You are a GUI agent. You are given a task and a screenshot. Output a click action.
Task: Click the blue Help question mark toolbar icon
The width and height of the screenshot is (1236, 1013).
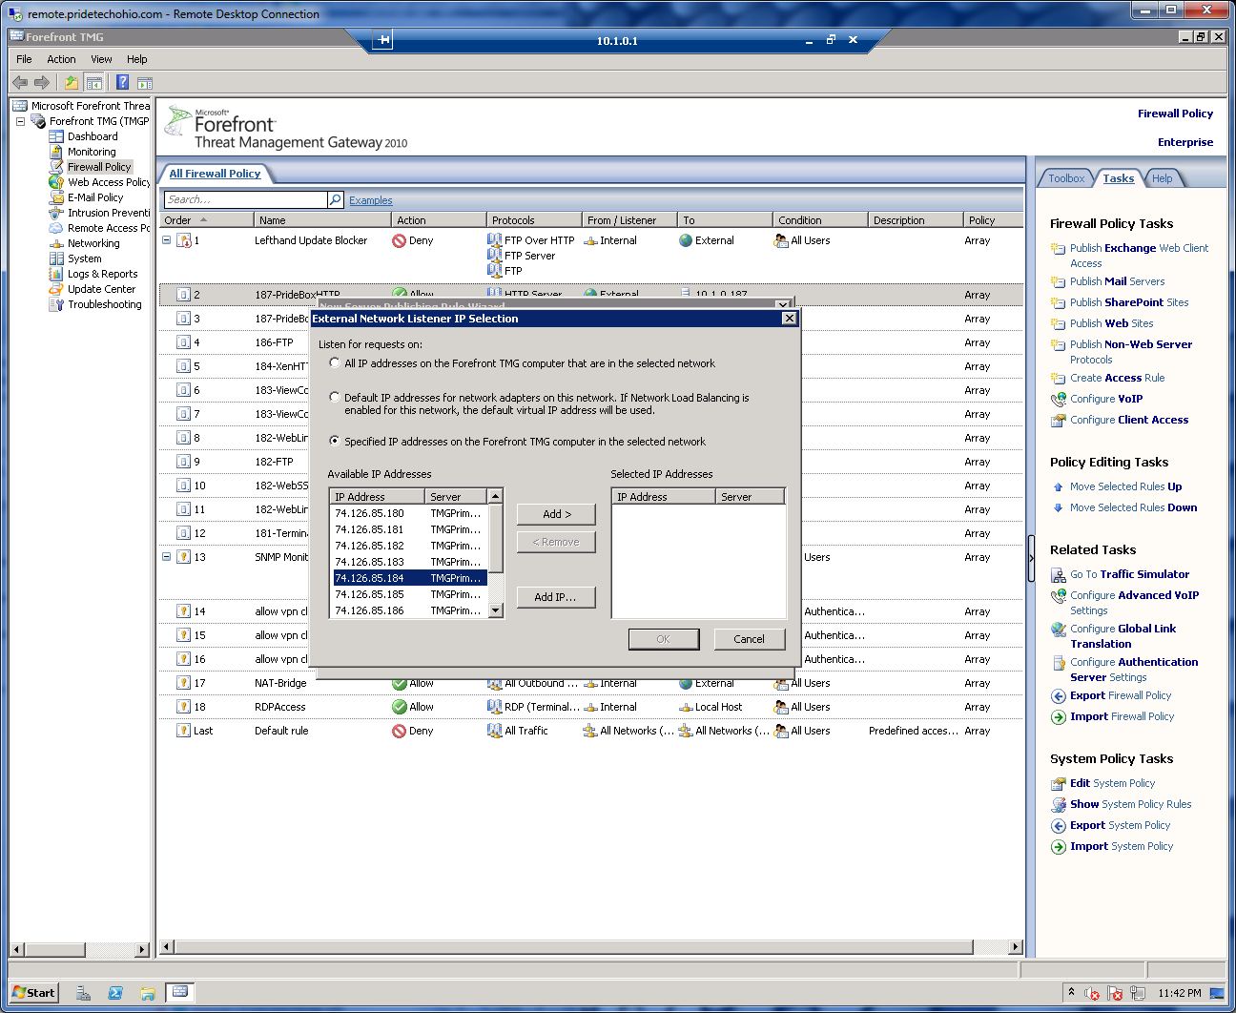[123, 83]
